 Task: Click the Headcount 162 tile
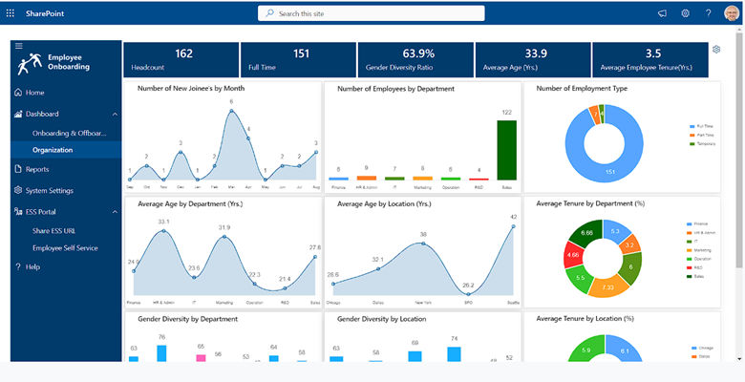181,60
